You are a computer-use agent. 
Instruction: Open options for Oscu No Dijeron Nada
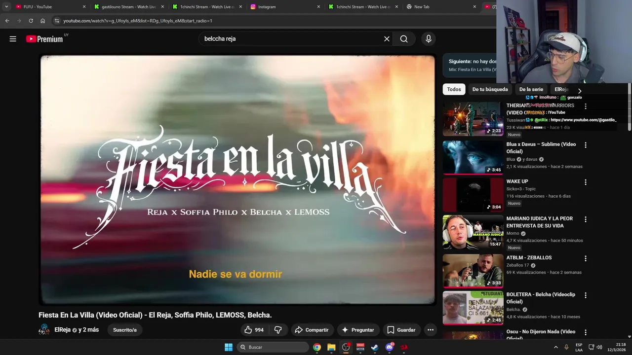pos(586,332)
